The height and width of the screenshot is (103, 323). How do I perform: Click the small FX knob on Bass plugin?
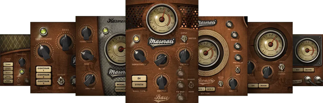pos(180,73)
